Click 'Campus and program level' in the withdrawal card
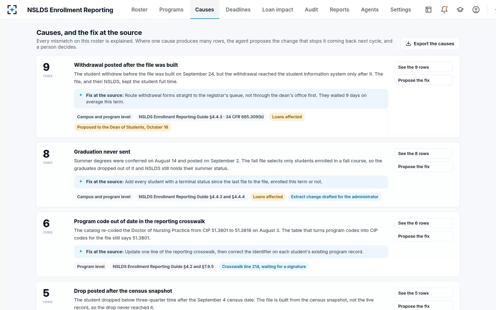The width and height of the screenshot is (496, 310). 104,117
